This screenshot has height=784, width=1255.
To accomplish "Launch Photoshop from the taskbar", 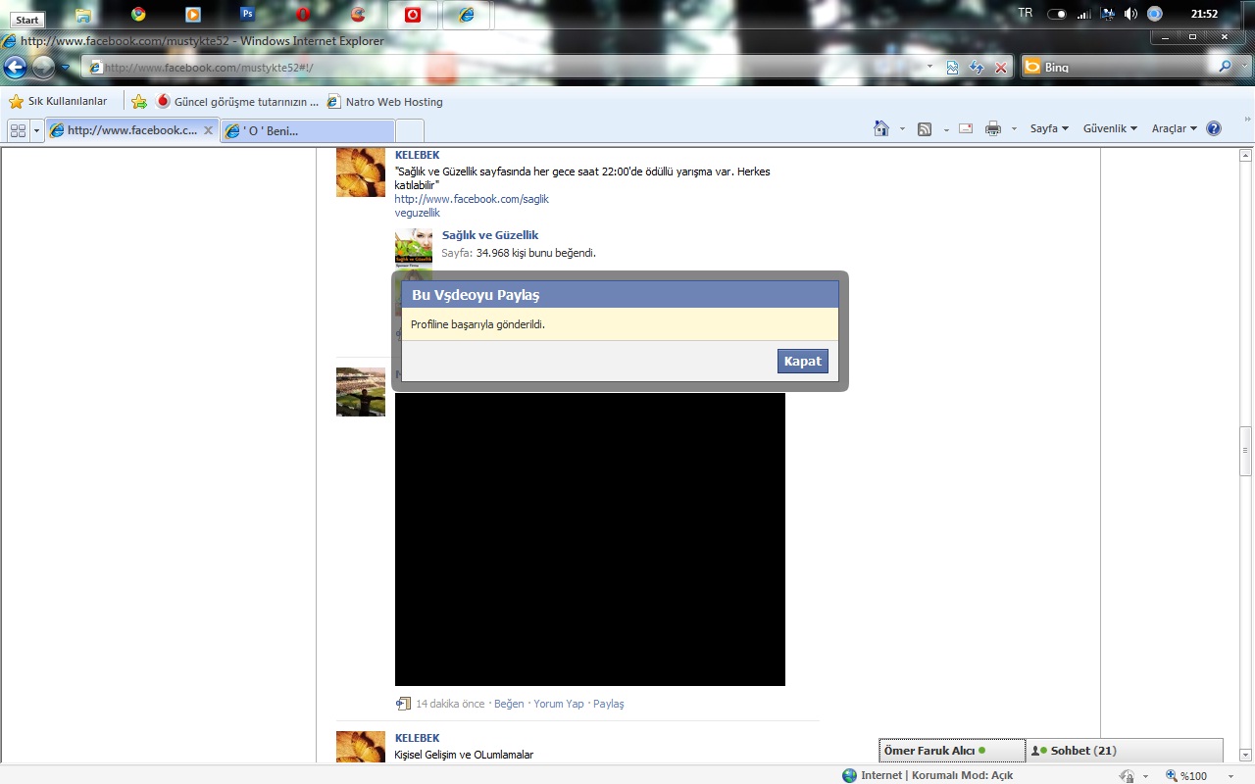I will (x=248, y=15).
